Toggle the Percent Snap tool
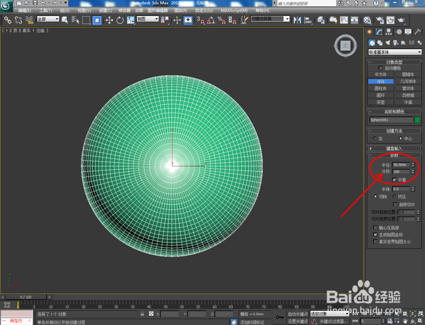Viewport: 425px width, 325px height. (221, 20)
